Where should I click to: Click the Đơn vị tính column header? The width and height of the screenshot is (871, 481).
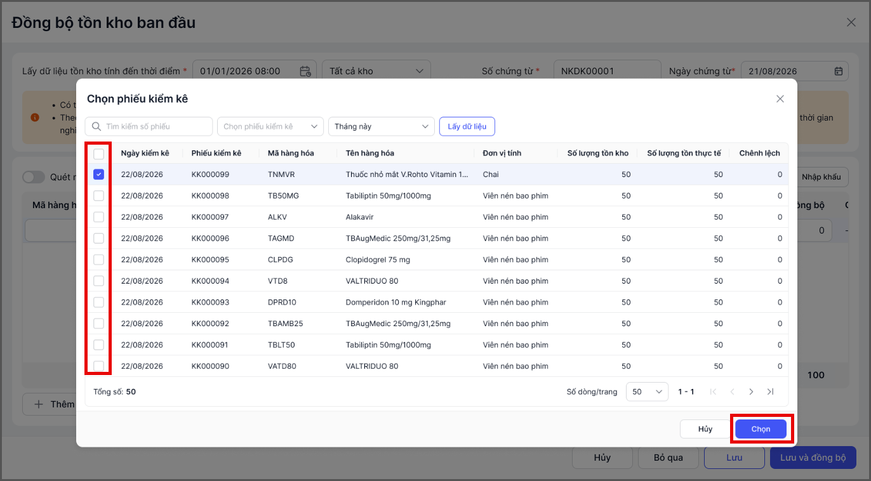(x=502, y=153)
